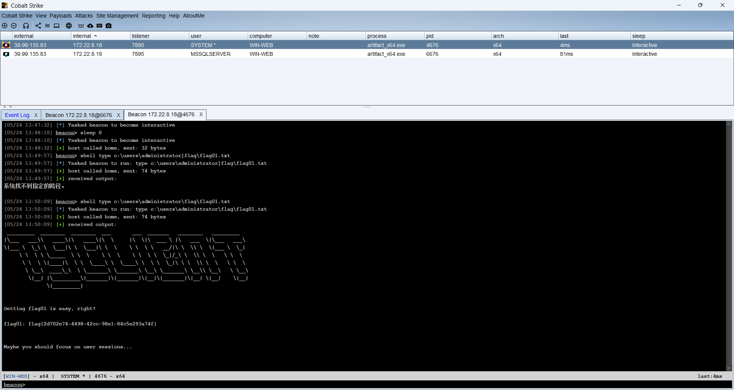
Task: Open the View menu
Action: point(41,16)
